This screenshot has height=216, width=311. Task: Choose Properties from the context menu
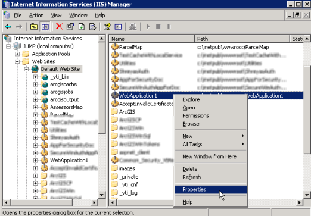pyautogui.click(x=211, y=190)
